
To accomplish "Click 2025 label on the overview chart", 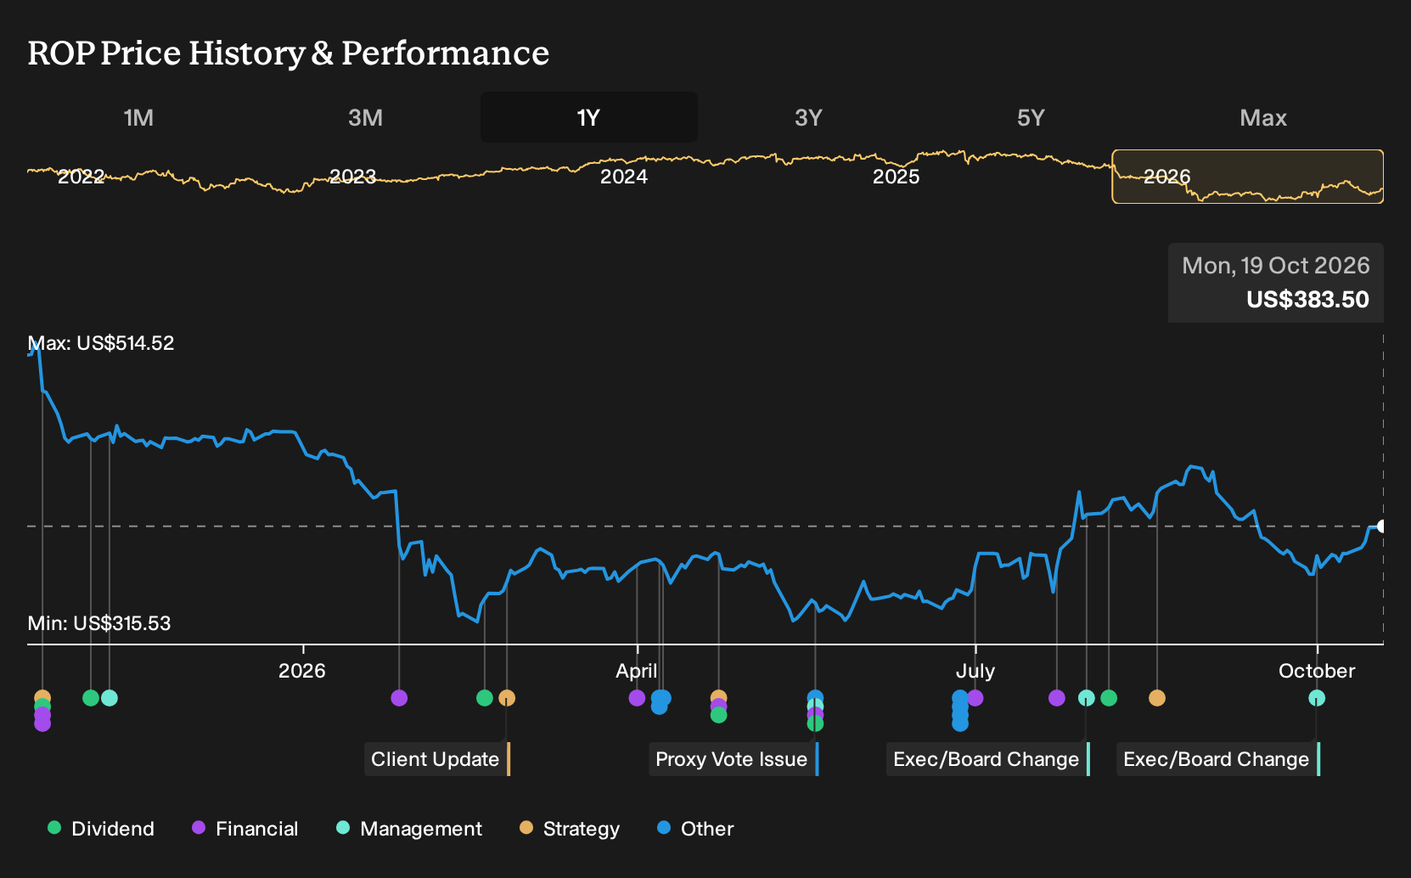I will click(897, 177).
